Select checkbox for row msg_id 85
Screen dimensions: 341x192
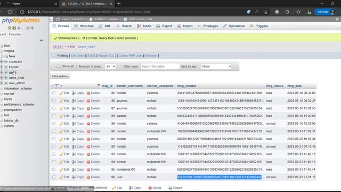tap(54, 93)
